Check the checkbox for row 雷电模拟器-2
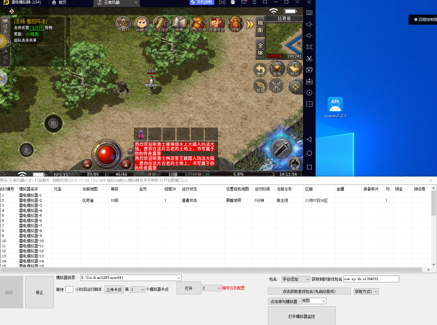437x325 pixels. click(x=0, y=200)
